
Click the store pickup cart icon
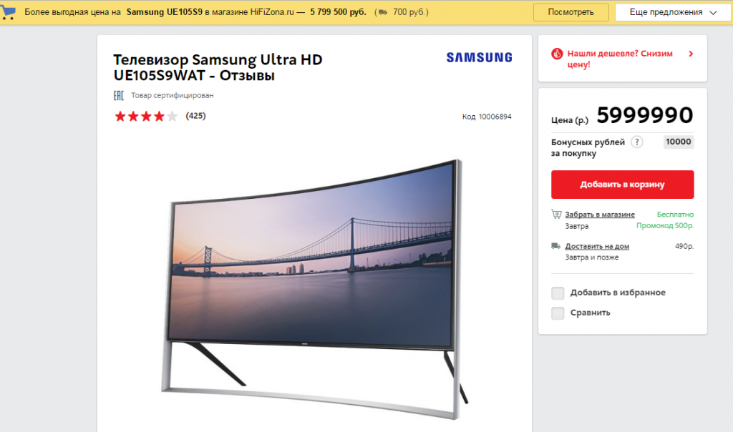(x=556, y=215)
